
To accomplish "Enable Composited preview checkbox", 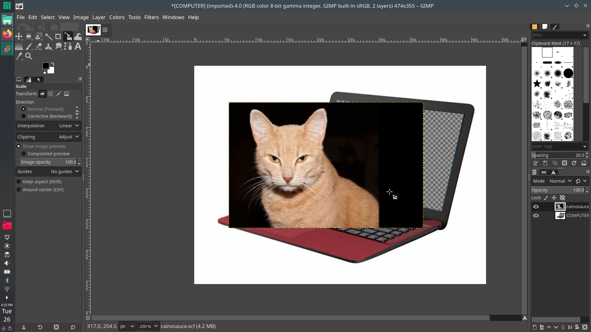I will tap(24, 154).
